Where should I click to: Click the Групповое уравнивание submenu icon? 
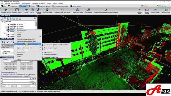coord(42,54)
